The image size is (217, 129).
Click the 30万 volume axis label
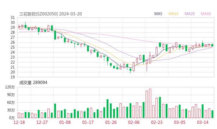11,110
